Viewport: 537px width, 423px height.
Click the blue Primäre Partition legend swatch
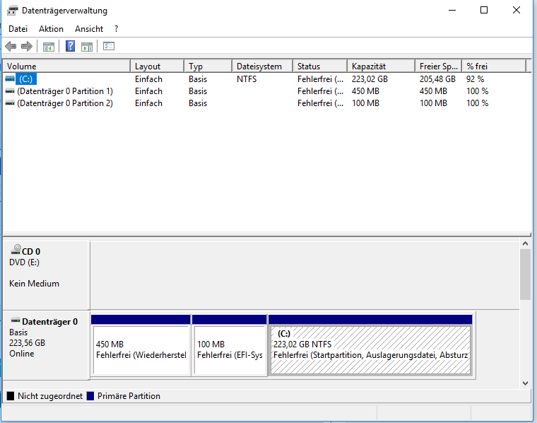pos(90,396)
